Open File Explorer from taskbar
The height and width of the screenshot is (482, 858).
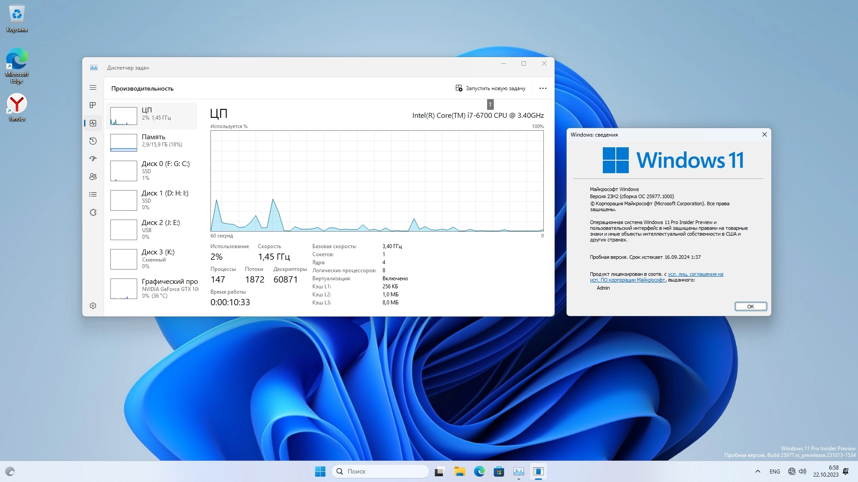point(459,471)
